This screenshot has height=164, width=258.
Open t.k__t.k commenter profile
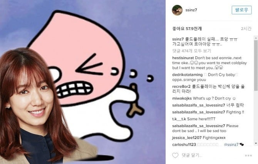pos(179,119)
